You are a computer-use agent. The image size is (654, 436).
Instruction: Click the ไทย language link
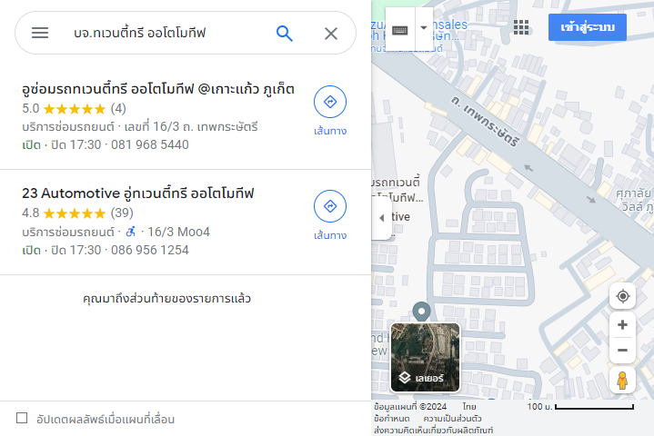pos(469,406)
